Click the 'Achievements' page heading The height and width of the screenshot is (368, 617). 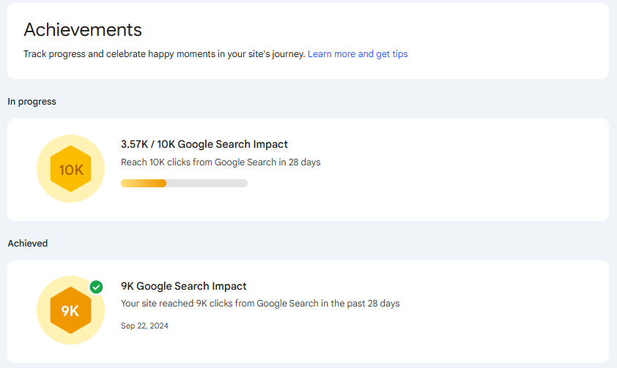pos(83,29)
